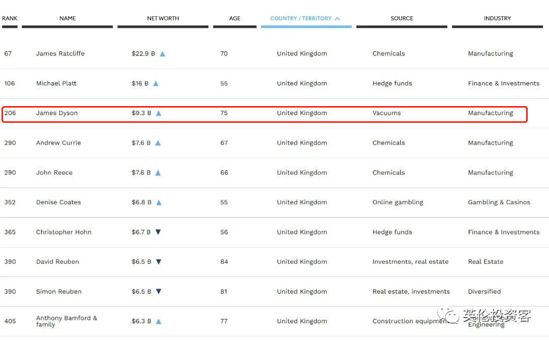Sort by the Industry column header
The height and width of the screenshot is (340, 549).
[x=497, y=19]
